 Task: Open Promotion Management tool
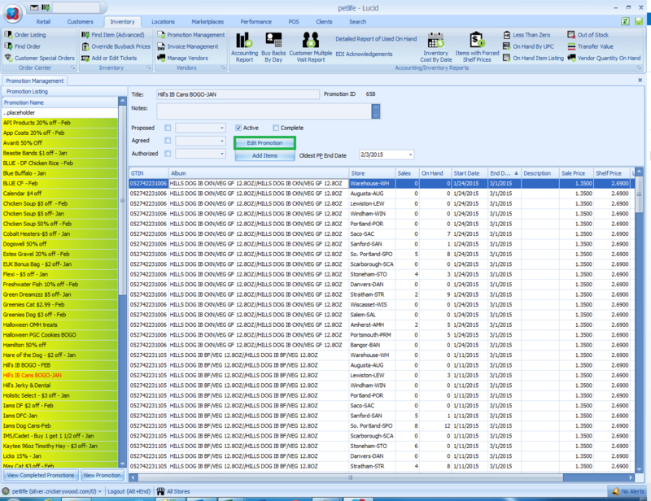coord(191,35)
